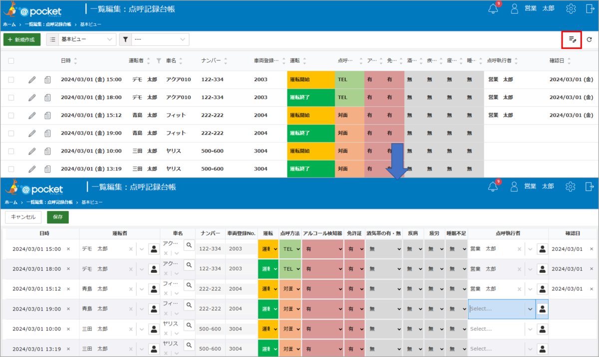
Task: Click user picker icon beside driver デモ 太郎 first row
Action: [x=154, y=249]
